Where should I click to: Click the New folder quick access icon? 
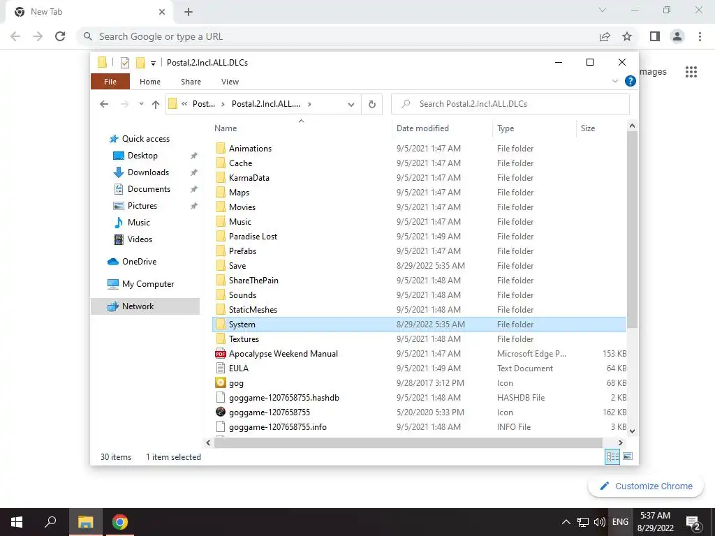pos(140,62)
